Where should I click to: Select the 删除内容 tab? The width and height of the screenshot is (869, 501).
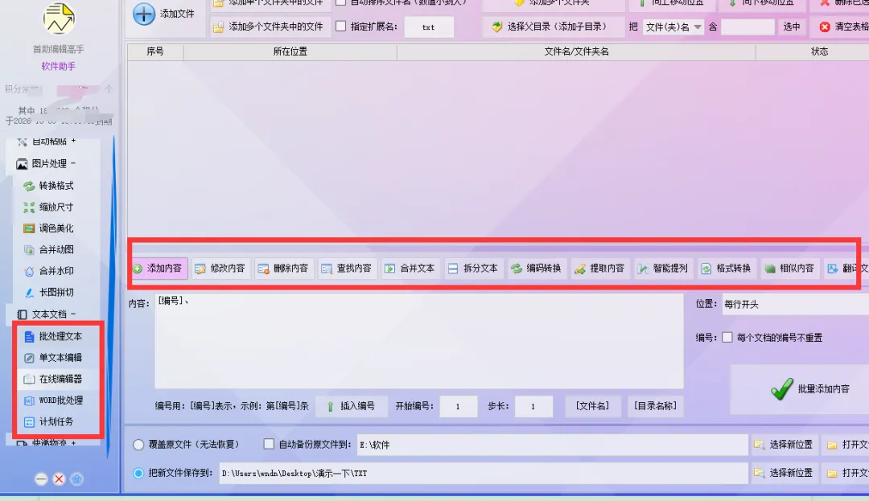pyautogui.click(x=284, y=269)
